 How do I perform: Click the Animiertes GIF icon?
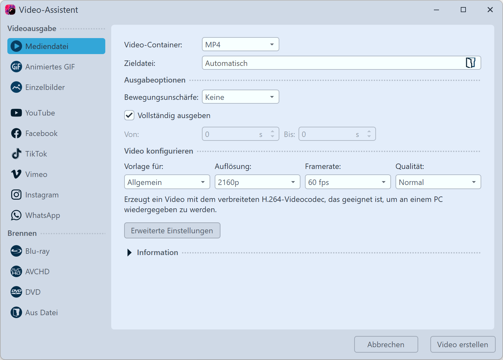(16, 67)
